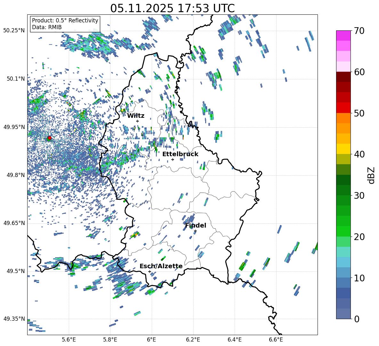This screenshot has height=346, width=379.
Task: Pick the dark maroon swatch below 60
Action: tap(343, 77)
